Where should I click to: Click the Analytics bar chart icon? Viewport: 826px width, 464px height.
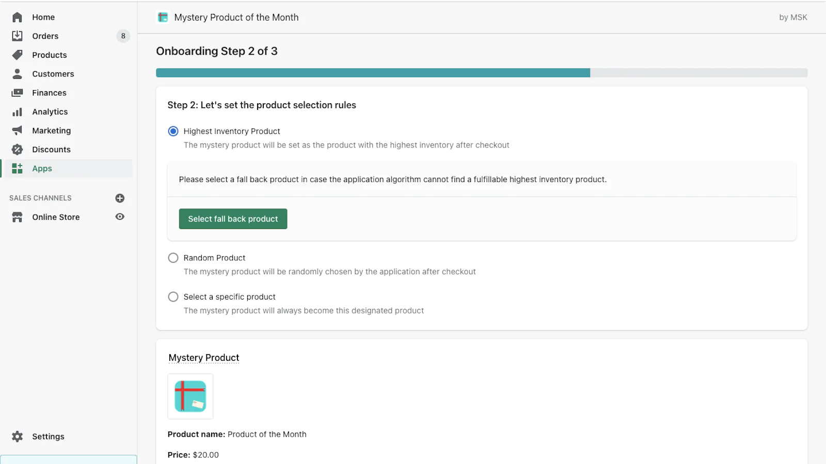tap(17, 112)
